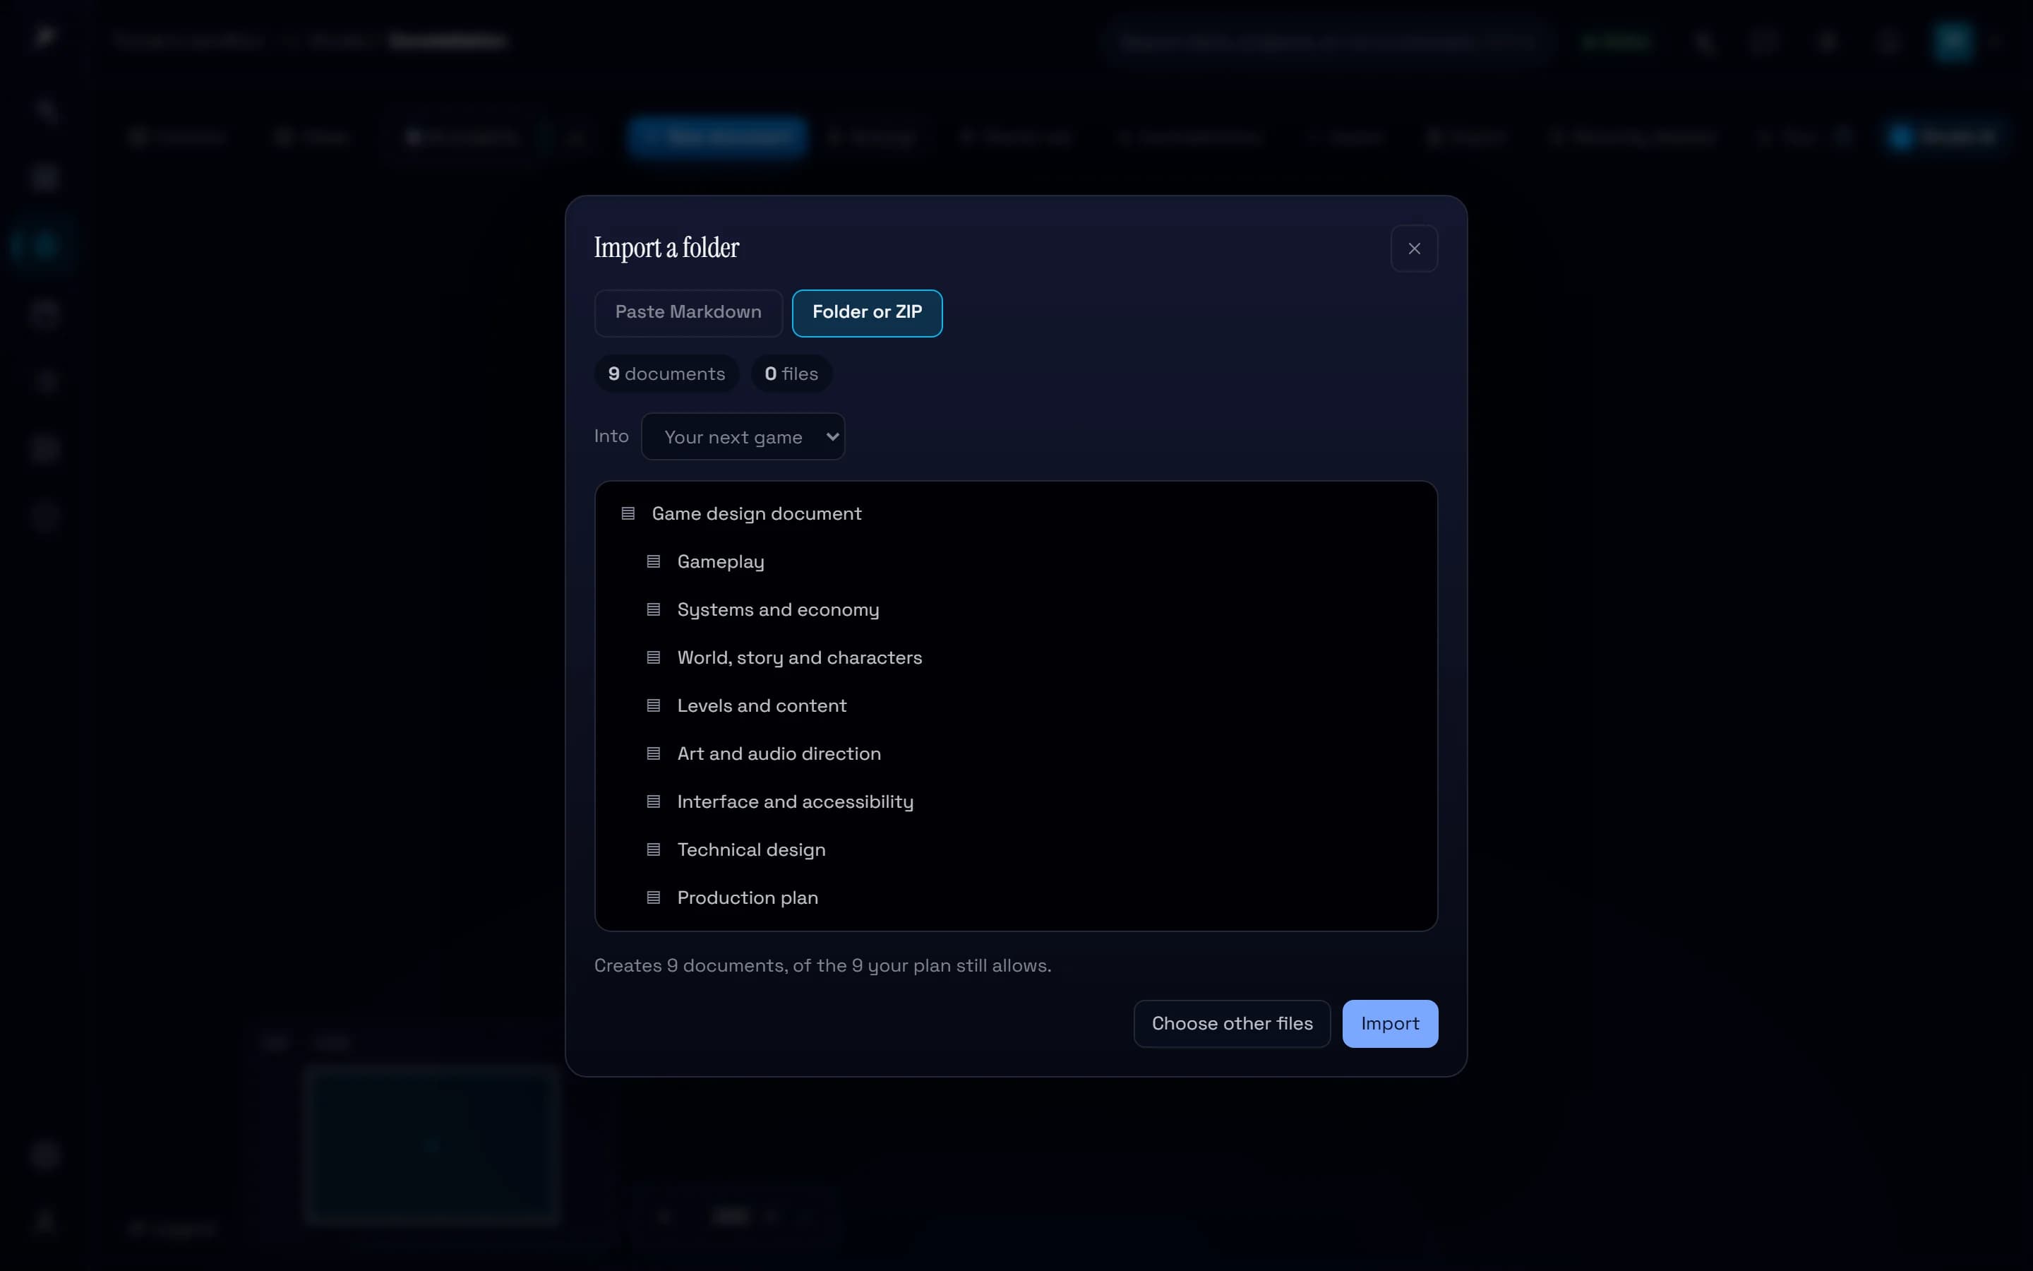Close the Import a folder dialog
The width and height of the screenshot is (2033, 1271).
point(1414,249)
